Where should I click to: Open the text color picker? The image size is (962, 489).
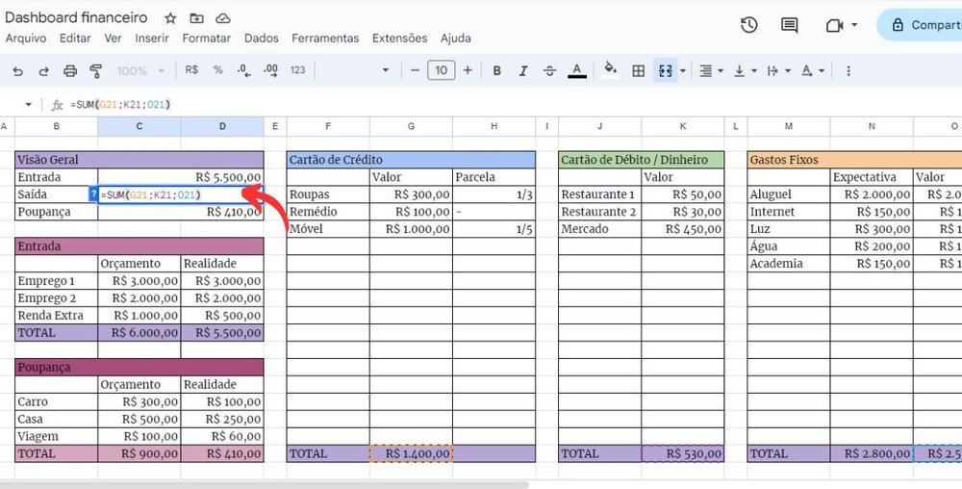pyautogui.click(x=576, y=71)
